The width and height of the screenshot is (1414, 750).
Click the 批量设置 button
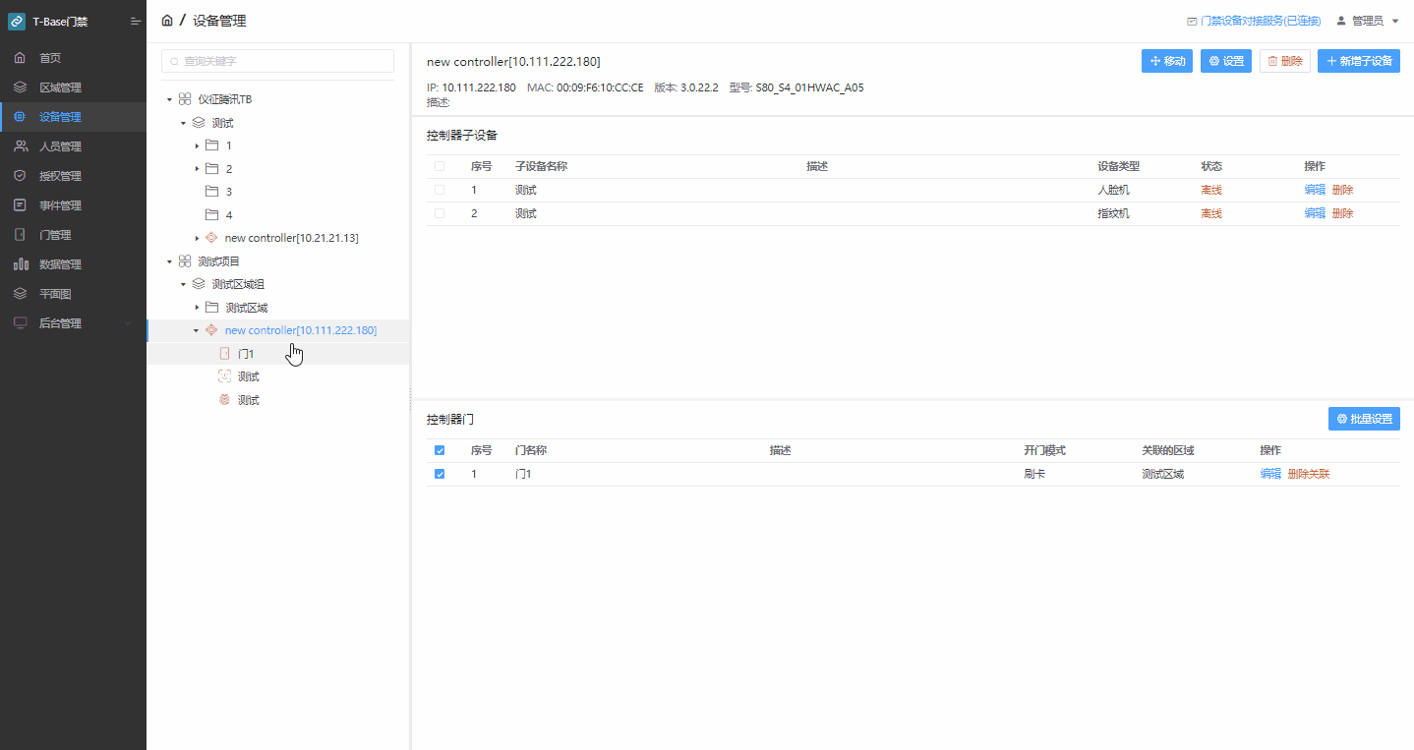[1364, 419]
